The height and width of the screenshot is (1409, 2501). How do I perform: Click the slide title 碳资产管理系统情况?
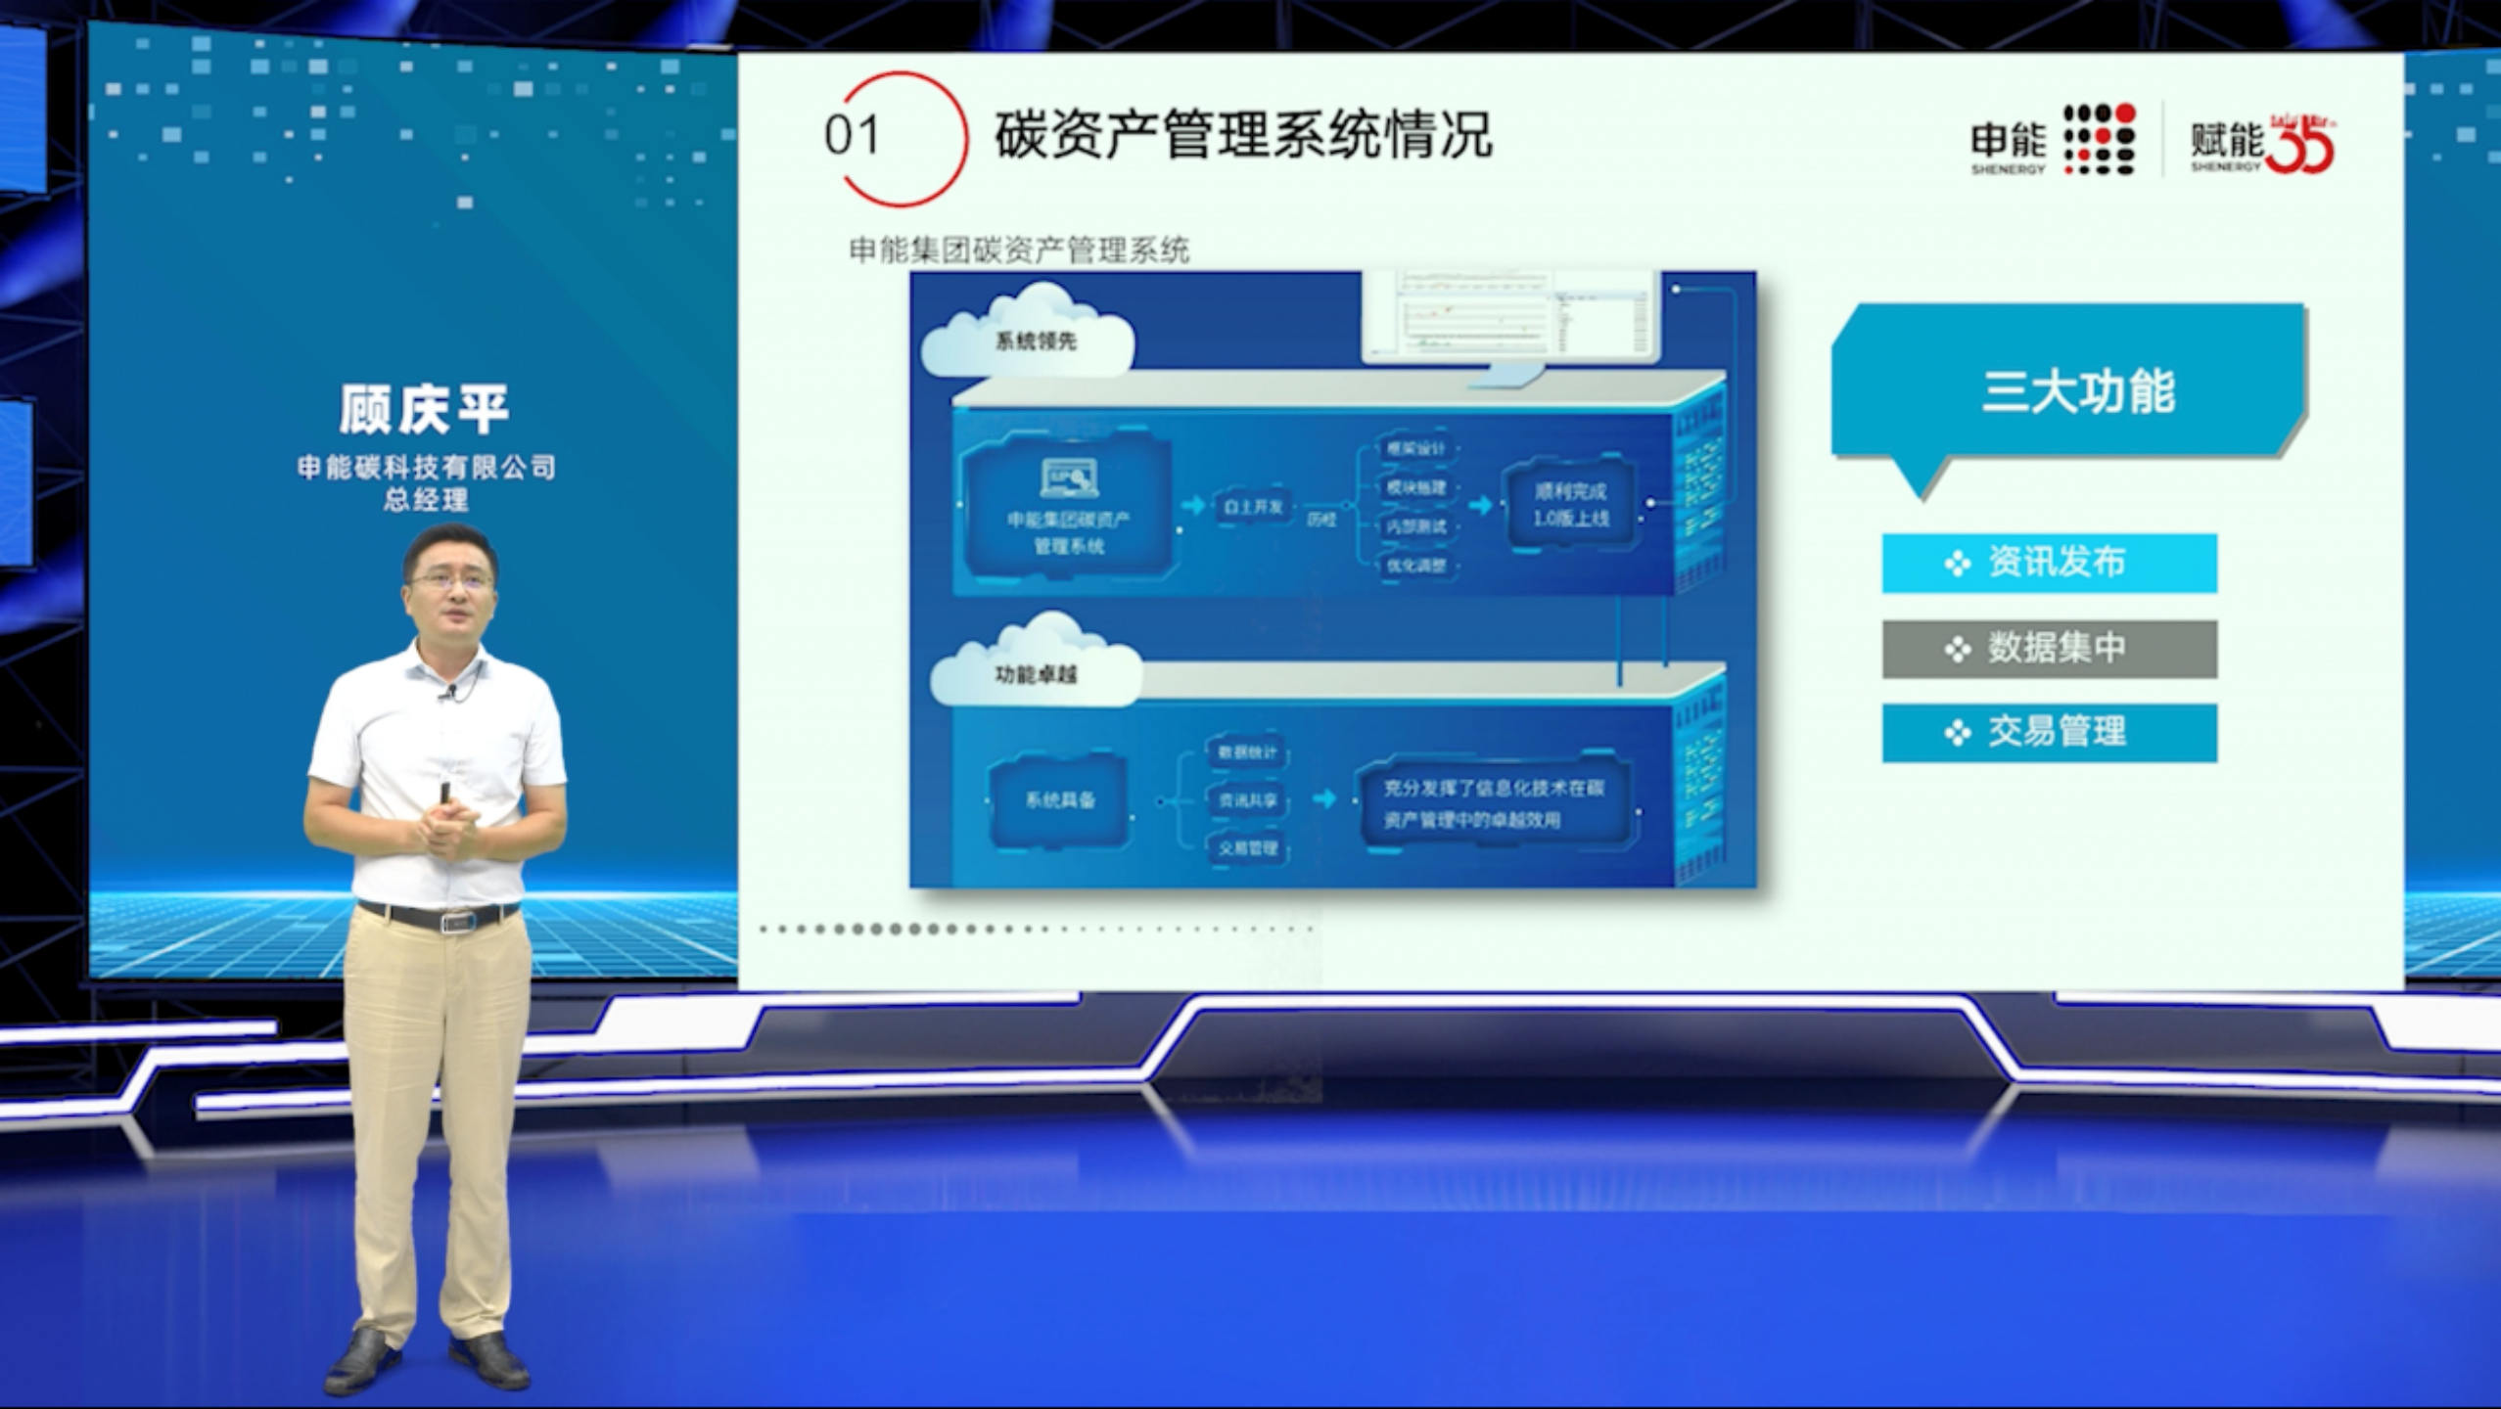[x=1242, y=135]
